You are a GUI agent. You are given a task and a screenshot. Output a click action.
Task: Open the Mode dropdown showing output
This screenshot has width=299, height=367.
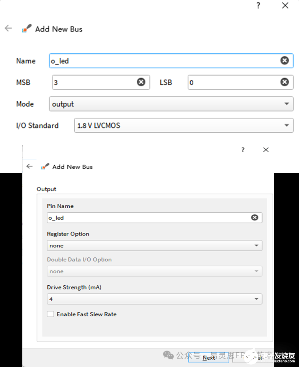tap(171, 104)
